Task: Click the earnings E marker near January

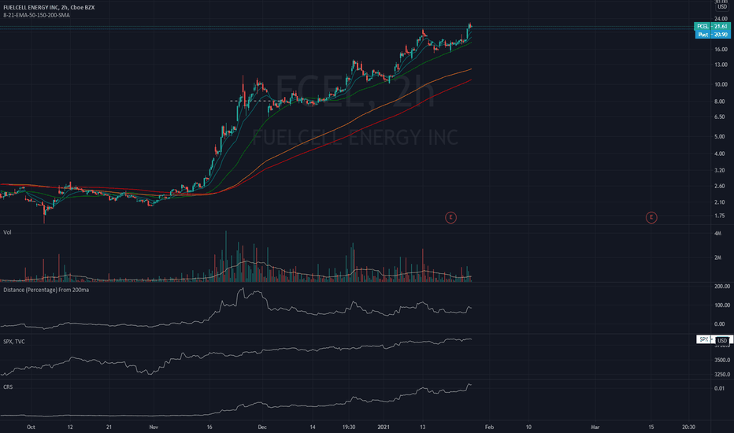Action: tap(450, 217)
